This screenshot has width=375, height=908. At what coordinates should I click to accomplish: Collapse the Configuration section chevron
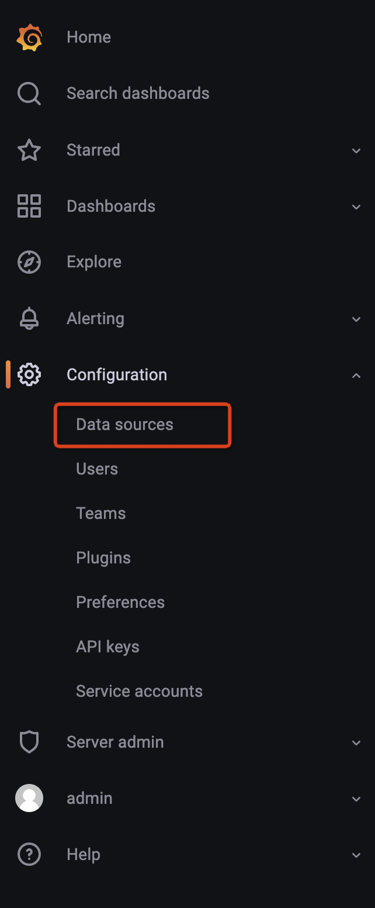(356, 376)
